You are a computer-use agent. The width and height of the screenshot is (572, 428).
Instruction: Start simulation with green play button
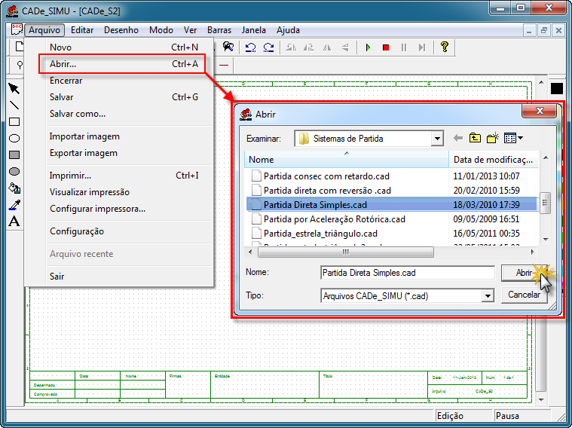(368, 47)
